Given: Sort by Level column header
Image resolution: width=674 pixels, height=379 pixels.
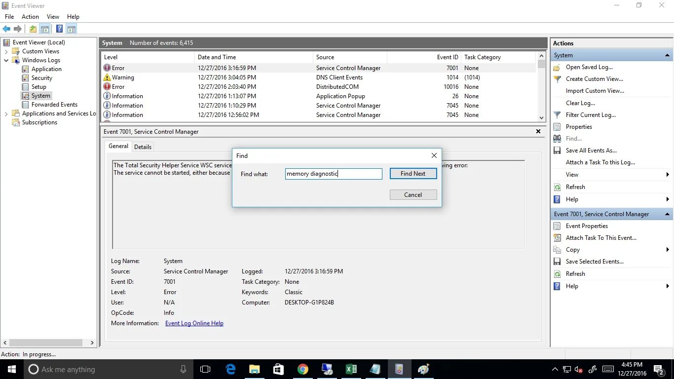Looking at the screenshot, I should coord(148,57).
